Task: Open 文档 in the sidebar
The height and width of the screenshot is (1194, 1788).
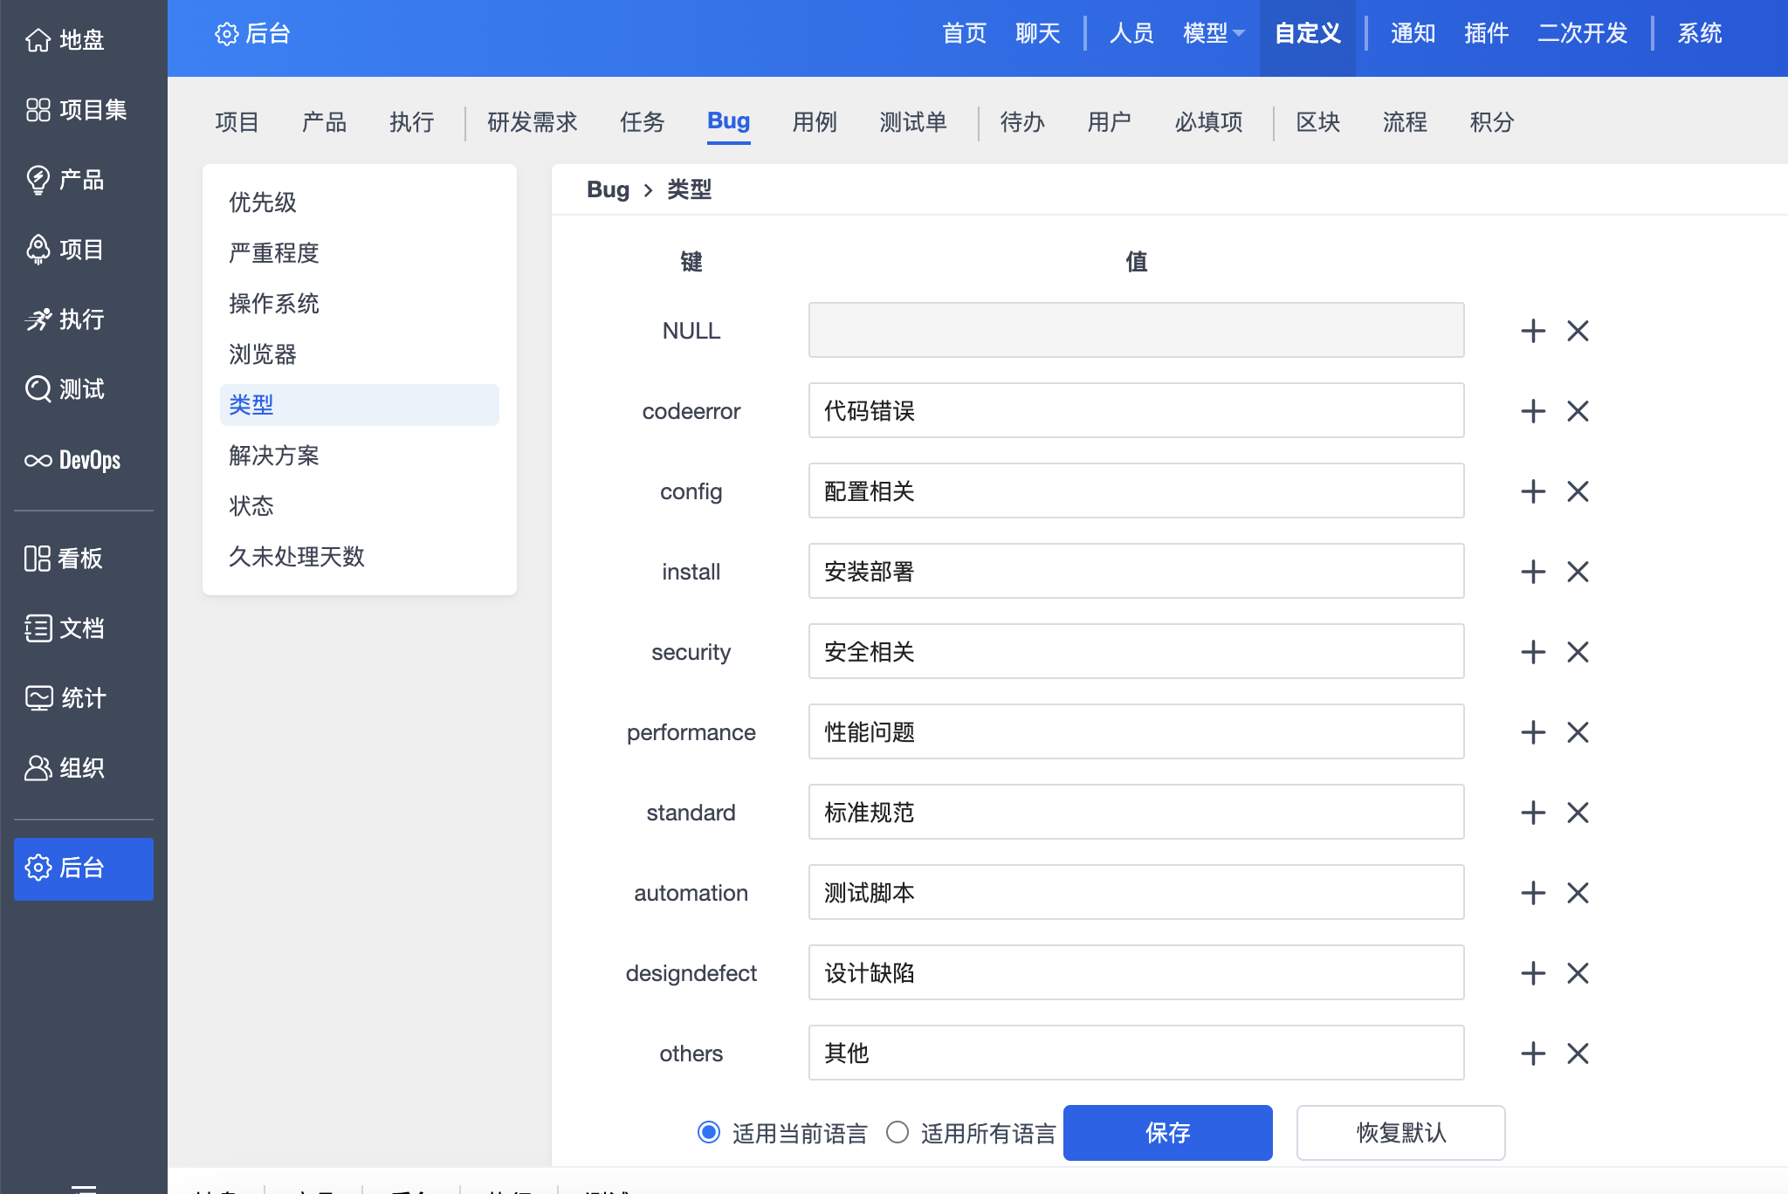Action: click(65, 628)
